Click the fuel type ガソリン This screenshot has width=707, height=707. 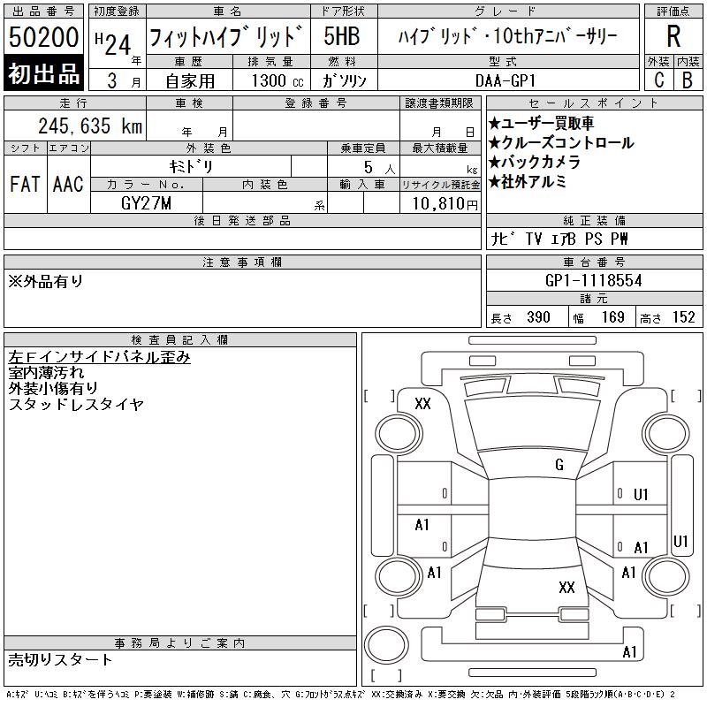point(344,81)
